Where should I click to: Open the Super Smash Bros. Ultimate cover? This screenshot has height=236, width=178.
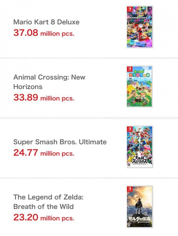[140, 147]
